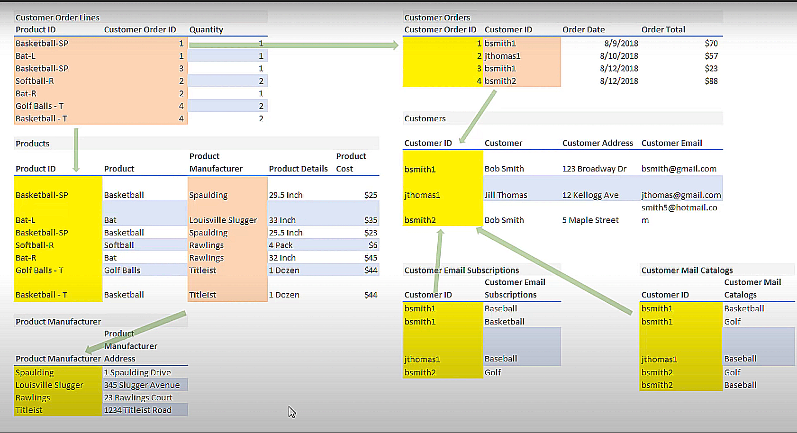
Task: Select the email jthomas@gmail.com cell
Action: click(681, 194)
